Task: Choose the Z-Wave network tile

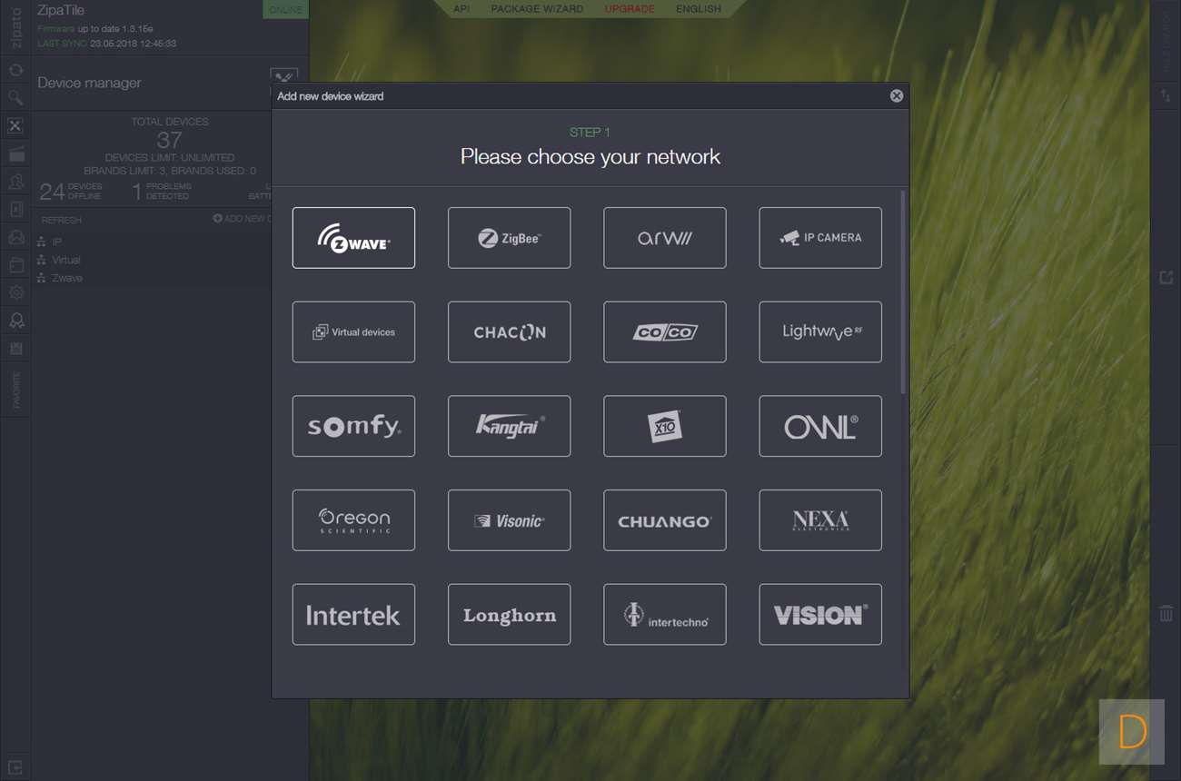Action: click(353, 238)
